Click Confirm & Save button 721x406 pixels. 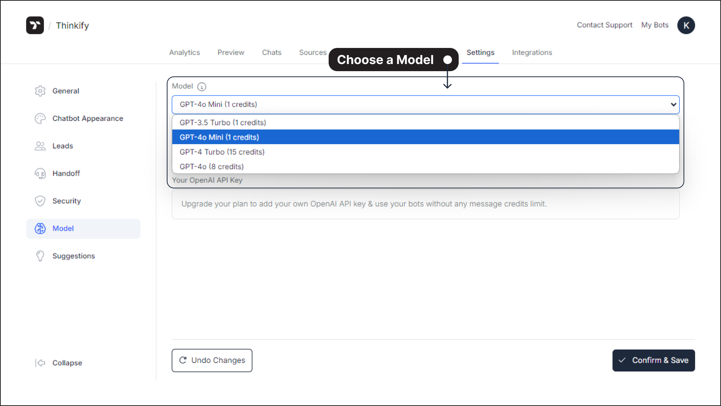653,360
